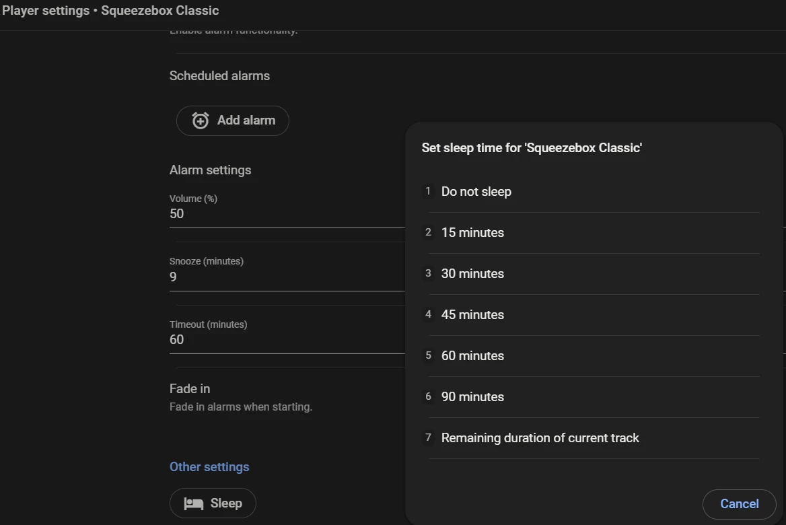The image size is (786, 525).
Task: Click the Alarm settings section heading
Action: click(x=210, y=170)
